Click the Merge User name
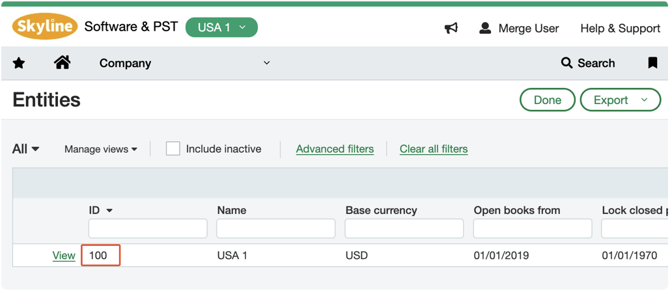Viewport: 672px width, 298px height. [529, 28]
